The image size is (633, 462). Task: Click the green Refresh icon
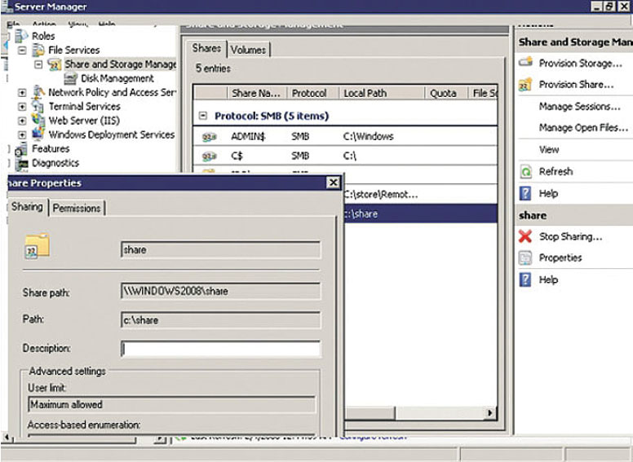pos(525,172)
